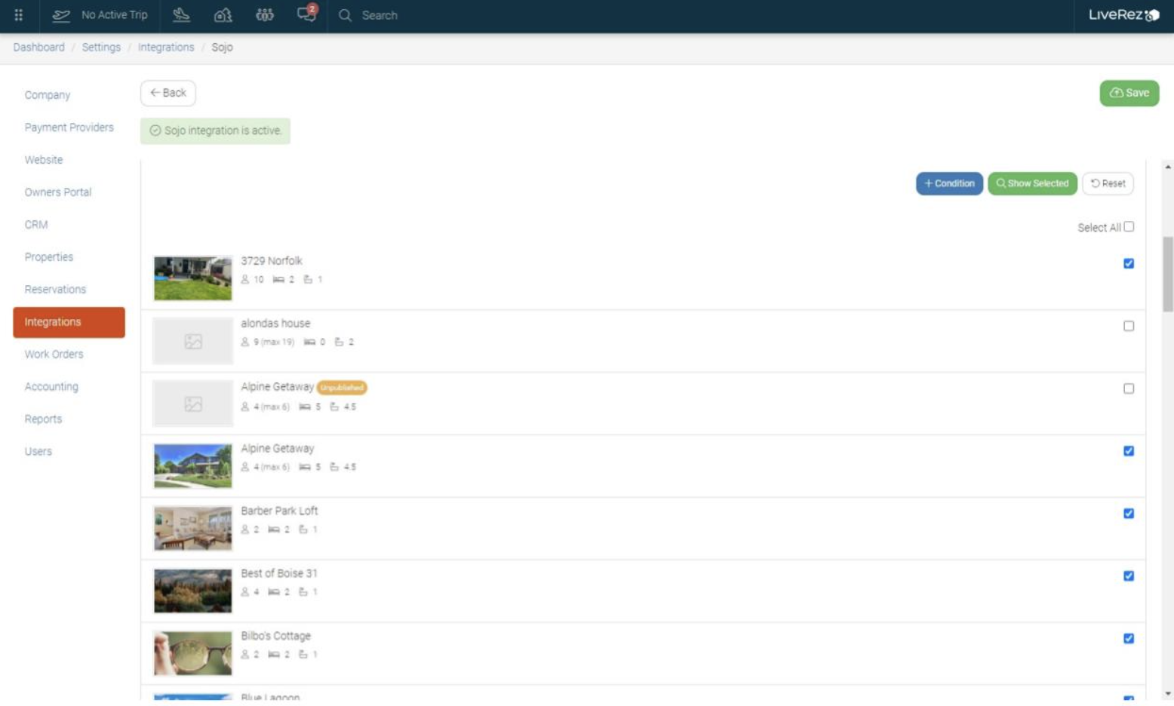1174x706 pixels.
Task: Check the alondas house checkbox
Action: [x=1128, y=326]
